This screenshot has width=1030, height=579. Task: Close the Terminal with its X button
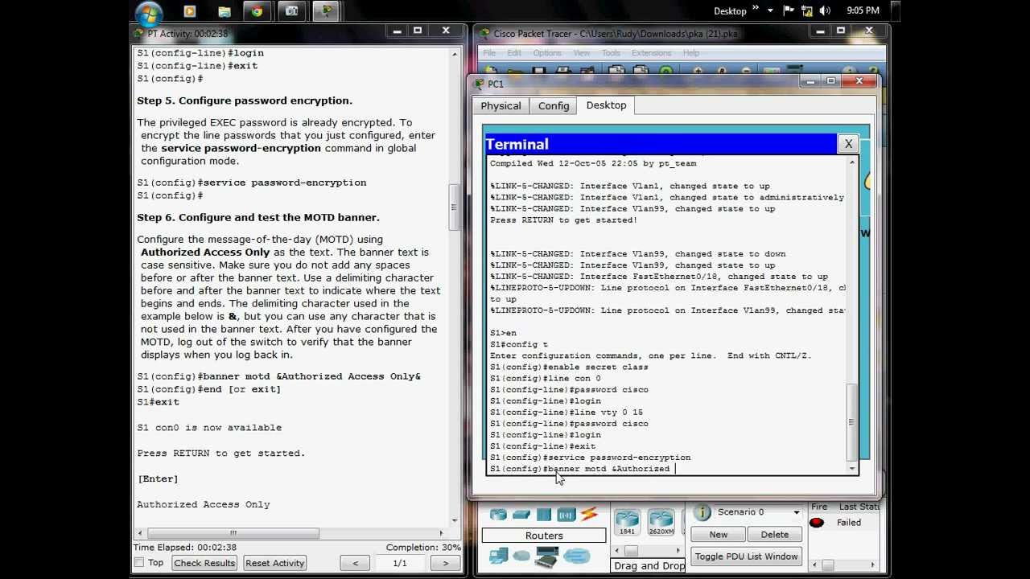[848, 144]
